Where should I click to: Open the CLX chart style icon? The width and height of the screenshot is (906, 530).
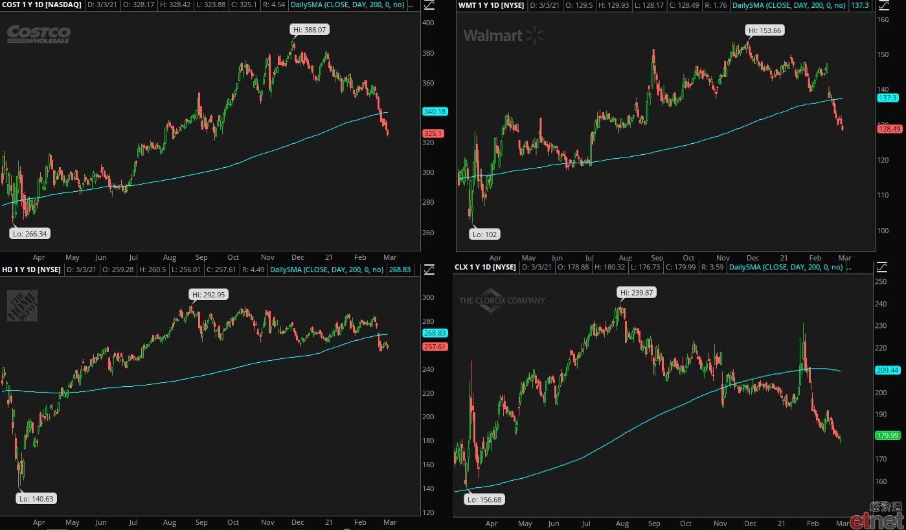point(881,267)
